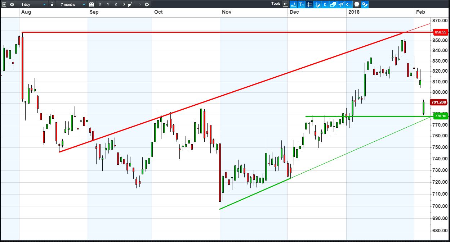Click the current price 791.200 label
Viewport: 450px width, 242px height.
440,102
